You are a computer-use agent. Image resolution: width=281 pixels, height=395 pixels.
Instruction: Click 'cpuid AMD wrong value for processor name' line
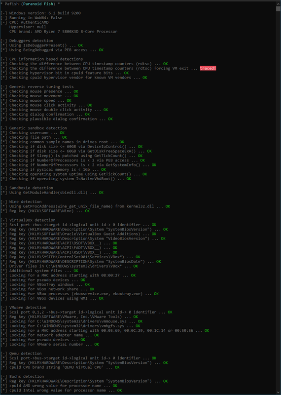click(59, 386)
